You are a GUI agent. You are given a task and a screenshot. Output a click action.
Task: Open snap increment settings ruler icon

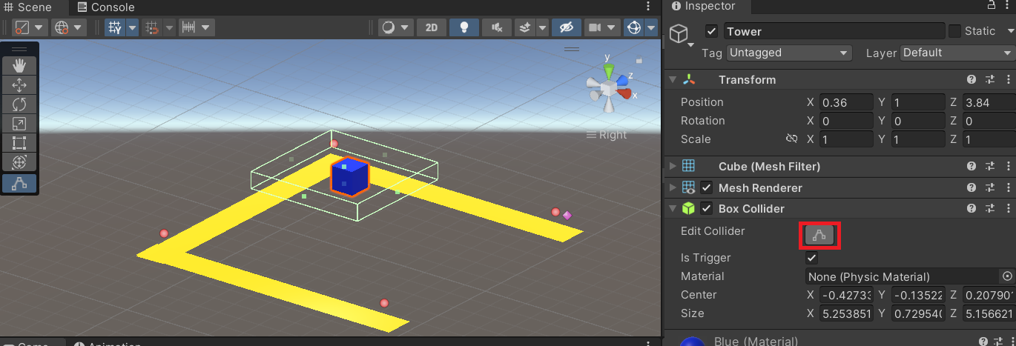tap(189, 27)
